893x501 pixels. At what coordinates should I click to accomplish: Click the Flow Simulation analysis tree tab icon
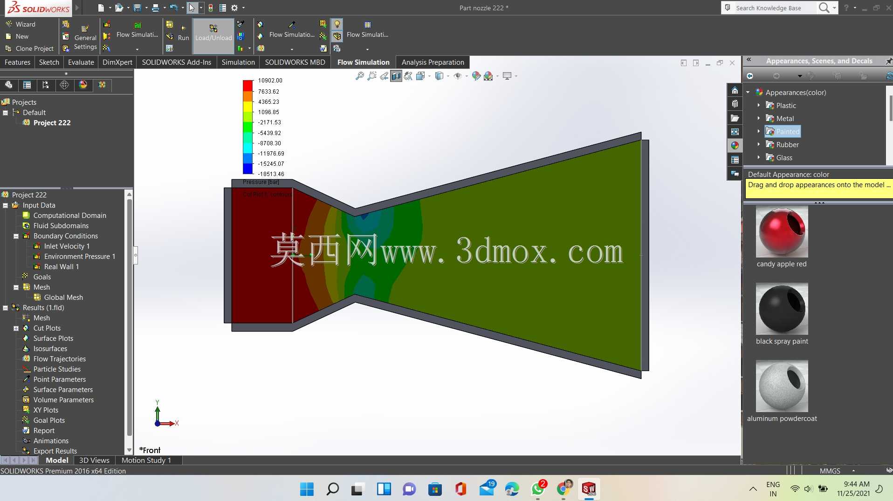[102, 85]
